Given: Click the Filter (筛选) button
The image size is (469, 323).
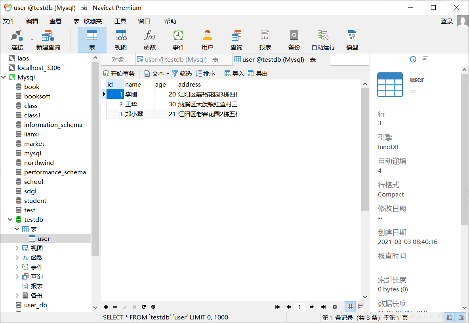Looking at the screenshot, I should coord(182,74).
